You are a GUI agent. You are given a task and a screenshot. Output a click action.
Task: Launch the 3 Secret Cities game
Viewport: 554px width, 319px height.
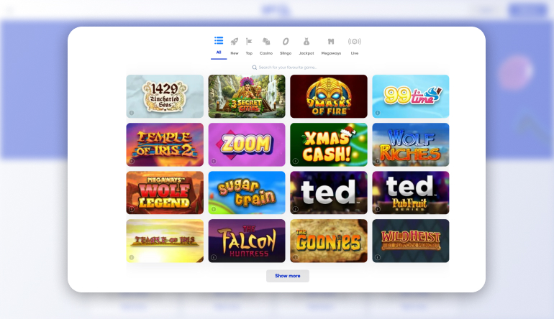247,96
